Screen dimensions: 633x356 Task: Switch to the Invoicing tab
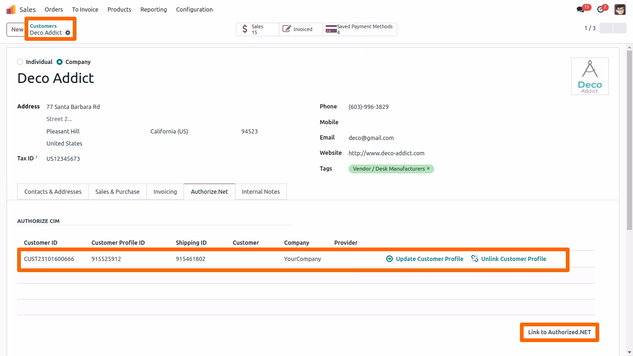(165, 192)
